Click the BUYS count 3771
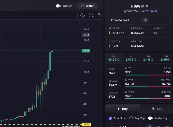Screen dimensions: 173x127 pyautogui.click(x=128, y=72)
